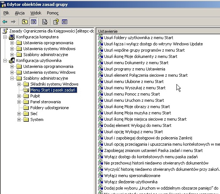Click the policy icon for Usuń menu Pomoc
Image resolution: width=220 pixels, height=194 pixels.
100,94
